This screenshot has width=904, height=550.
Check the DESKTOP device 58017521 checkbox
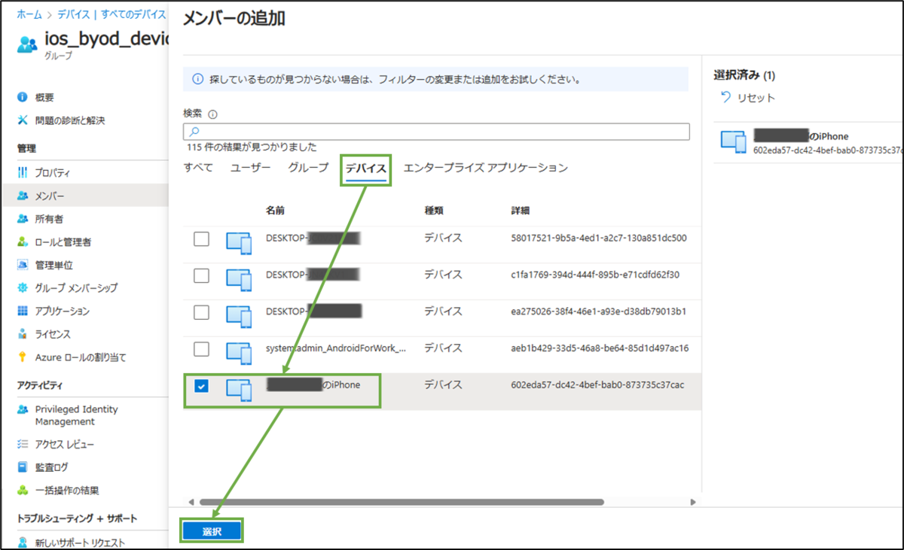(x=201, y=239)
